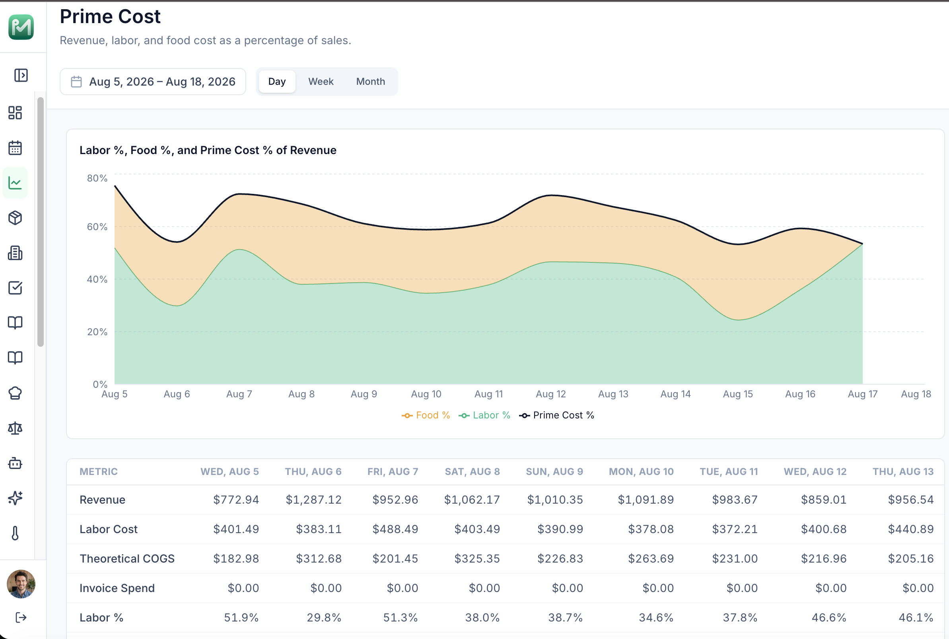Screen dimensions: 949x639
Task: Open the calendar schedule sidebar icon
Action: (x=15, y=148)
